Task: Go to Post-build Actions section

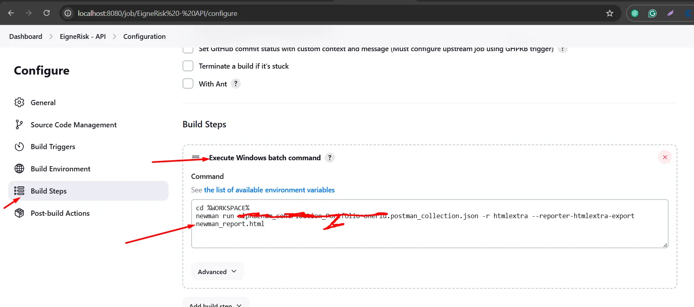Action: tap(88, 213)
